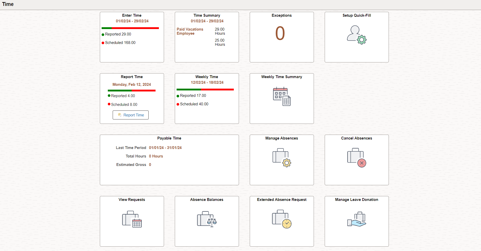Screen dimensions: 481x251
Task: Open Manage Absences briefcase gear icon
Action: 282,158
